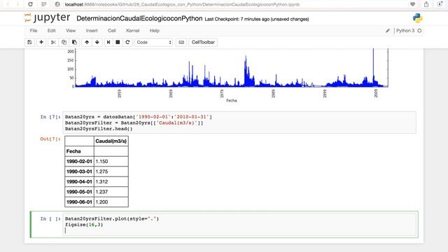Click into the In [7] code cell
This screenshot has width=448, height=252.
[x=239, y=122]
